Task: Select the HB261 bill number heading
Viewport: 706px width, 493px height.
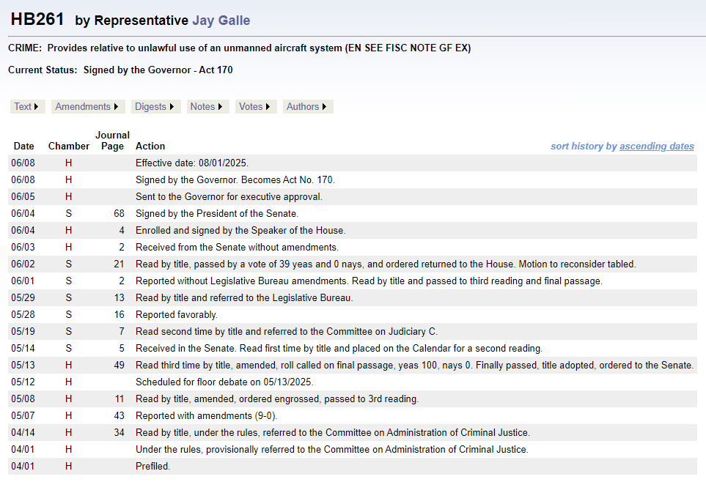Action: tap(37, 19)
